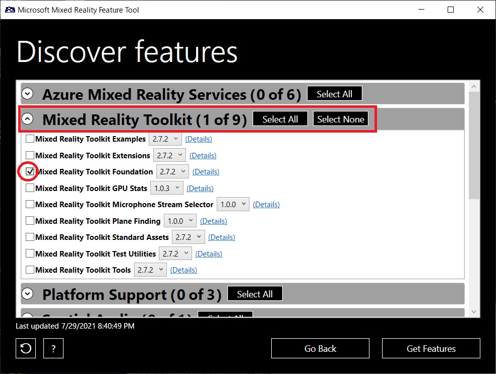Click Select All for Mixed Reality Toolkit
Screen dimensions: 496x374
point(280,119)
